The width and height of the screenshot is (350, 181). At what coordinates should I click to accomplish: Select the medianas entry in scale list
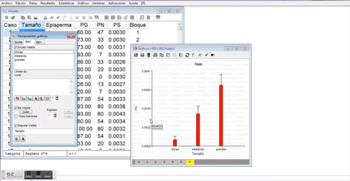point(21,56)
